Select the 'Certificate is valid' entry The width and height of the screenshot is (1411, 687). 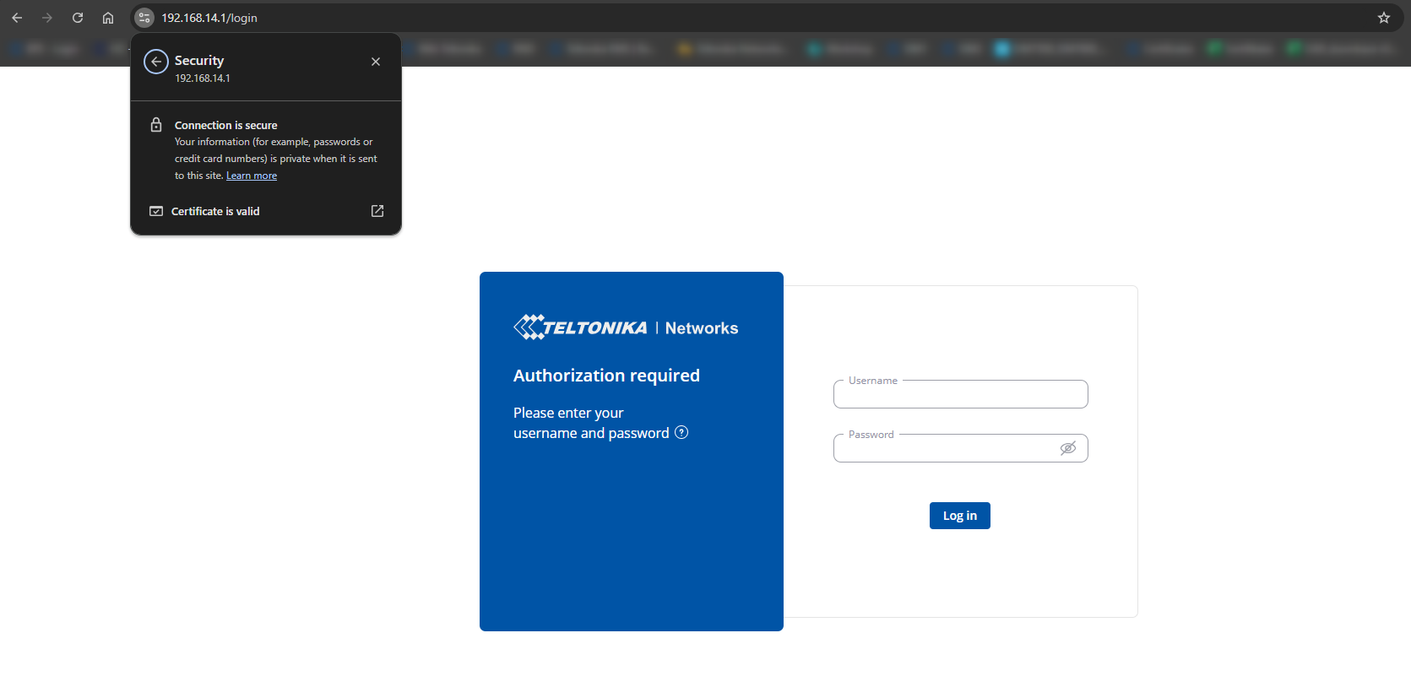point(215,211)
